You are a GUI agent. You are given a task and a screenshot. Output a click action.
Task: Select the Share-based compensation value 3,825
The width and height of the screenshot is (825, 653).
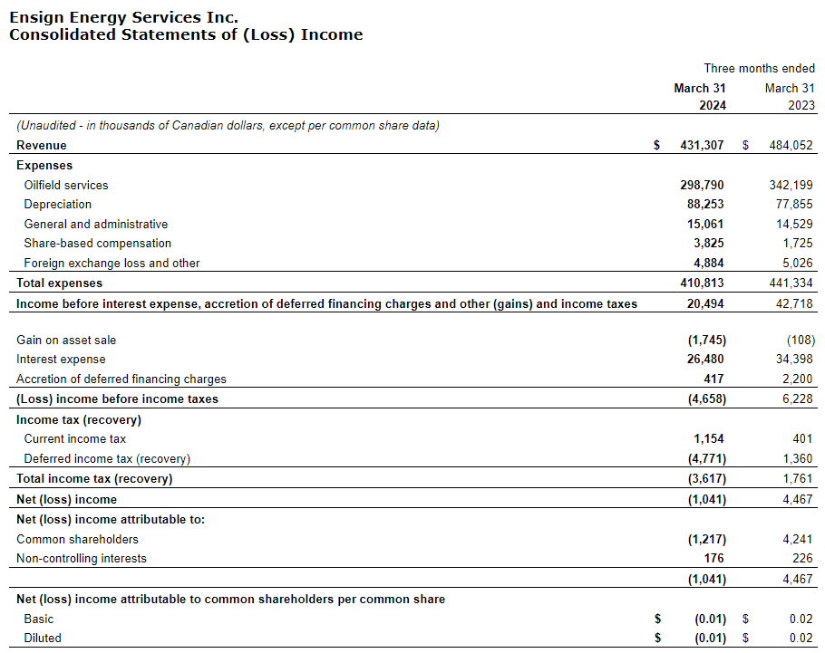[708, 243]
